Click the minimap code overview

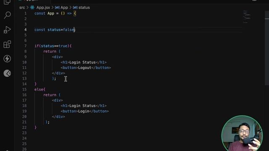[x=247, y=17]
